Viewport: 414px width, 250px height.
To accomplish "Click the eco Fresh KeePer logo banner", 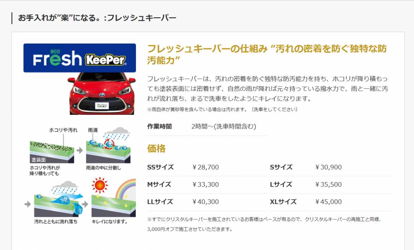I will point(79,58).
